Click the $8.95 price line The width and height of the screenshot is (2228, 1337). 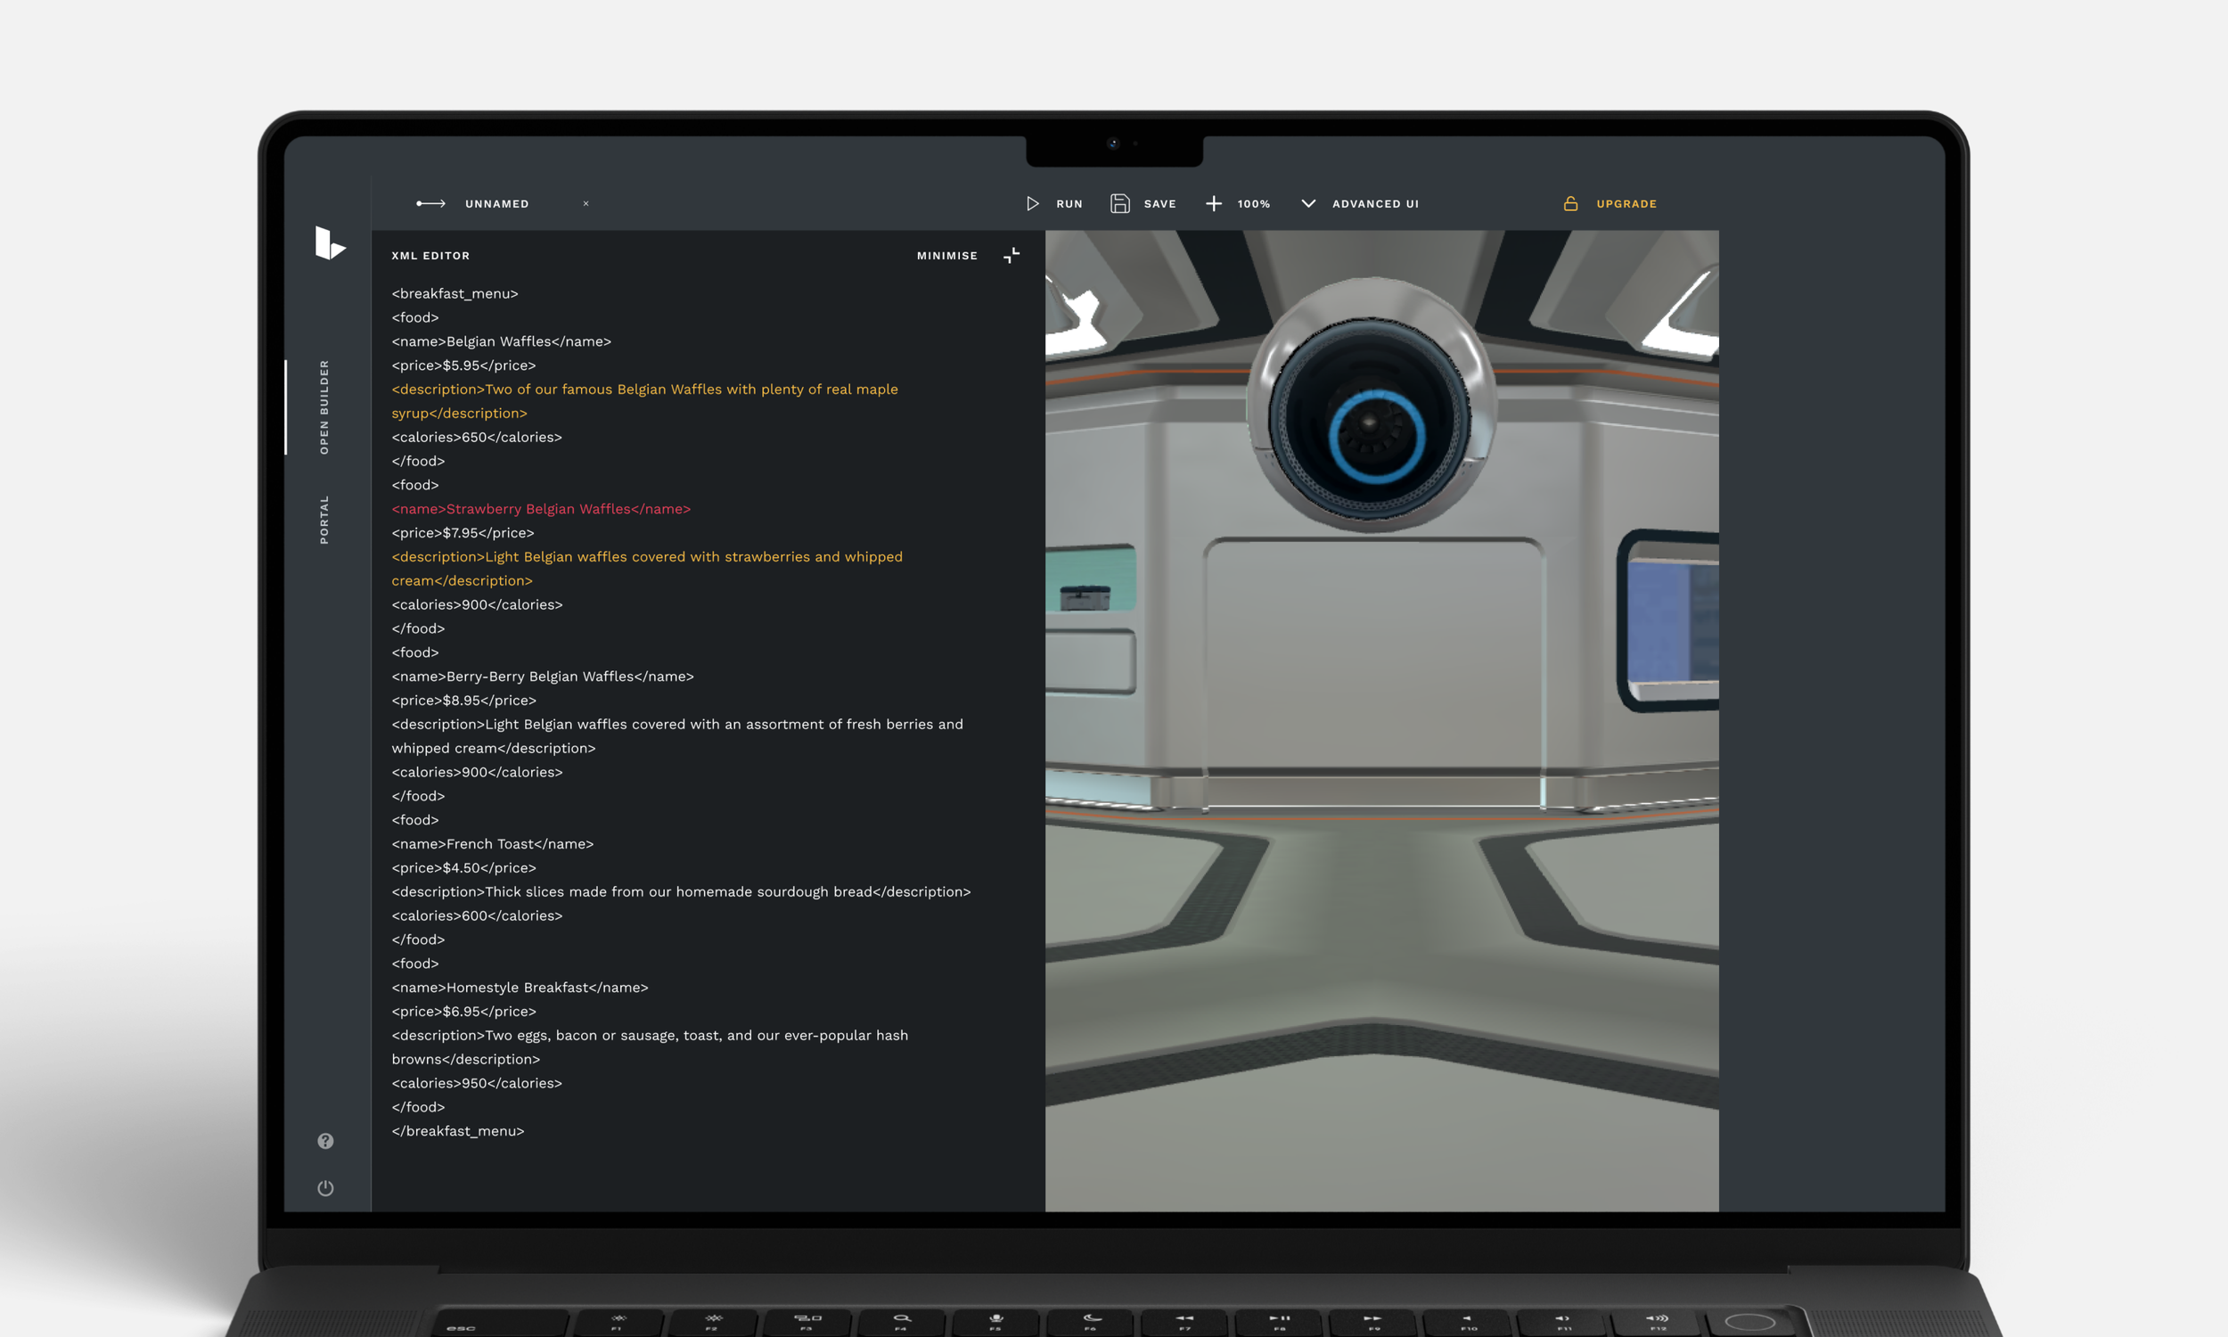(x=463, y=701)
